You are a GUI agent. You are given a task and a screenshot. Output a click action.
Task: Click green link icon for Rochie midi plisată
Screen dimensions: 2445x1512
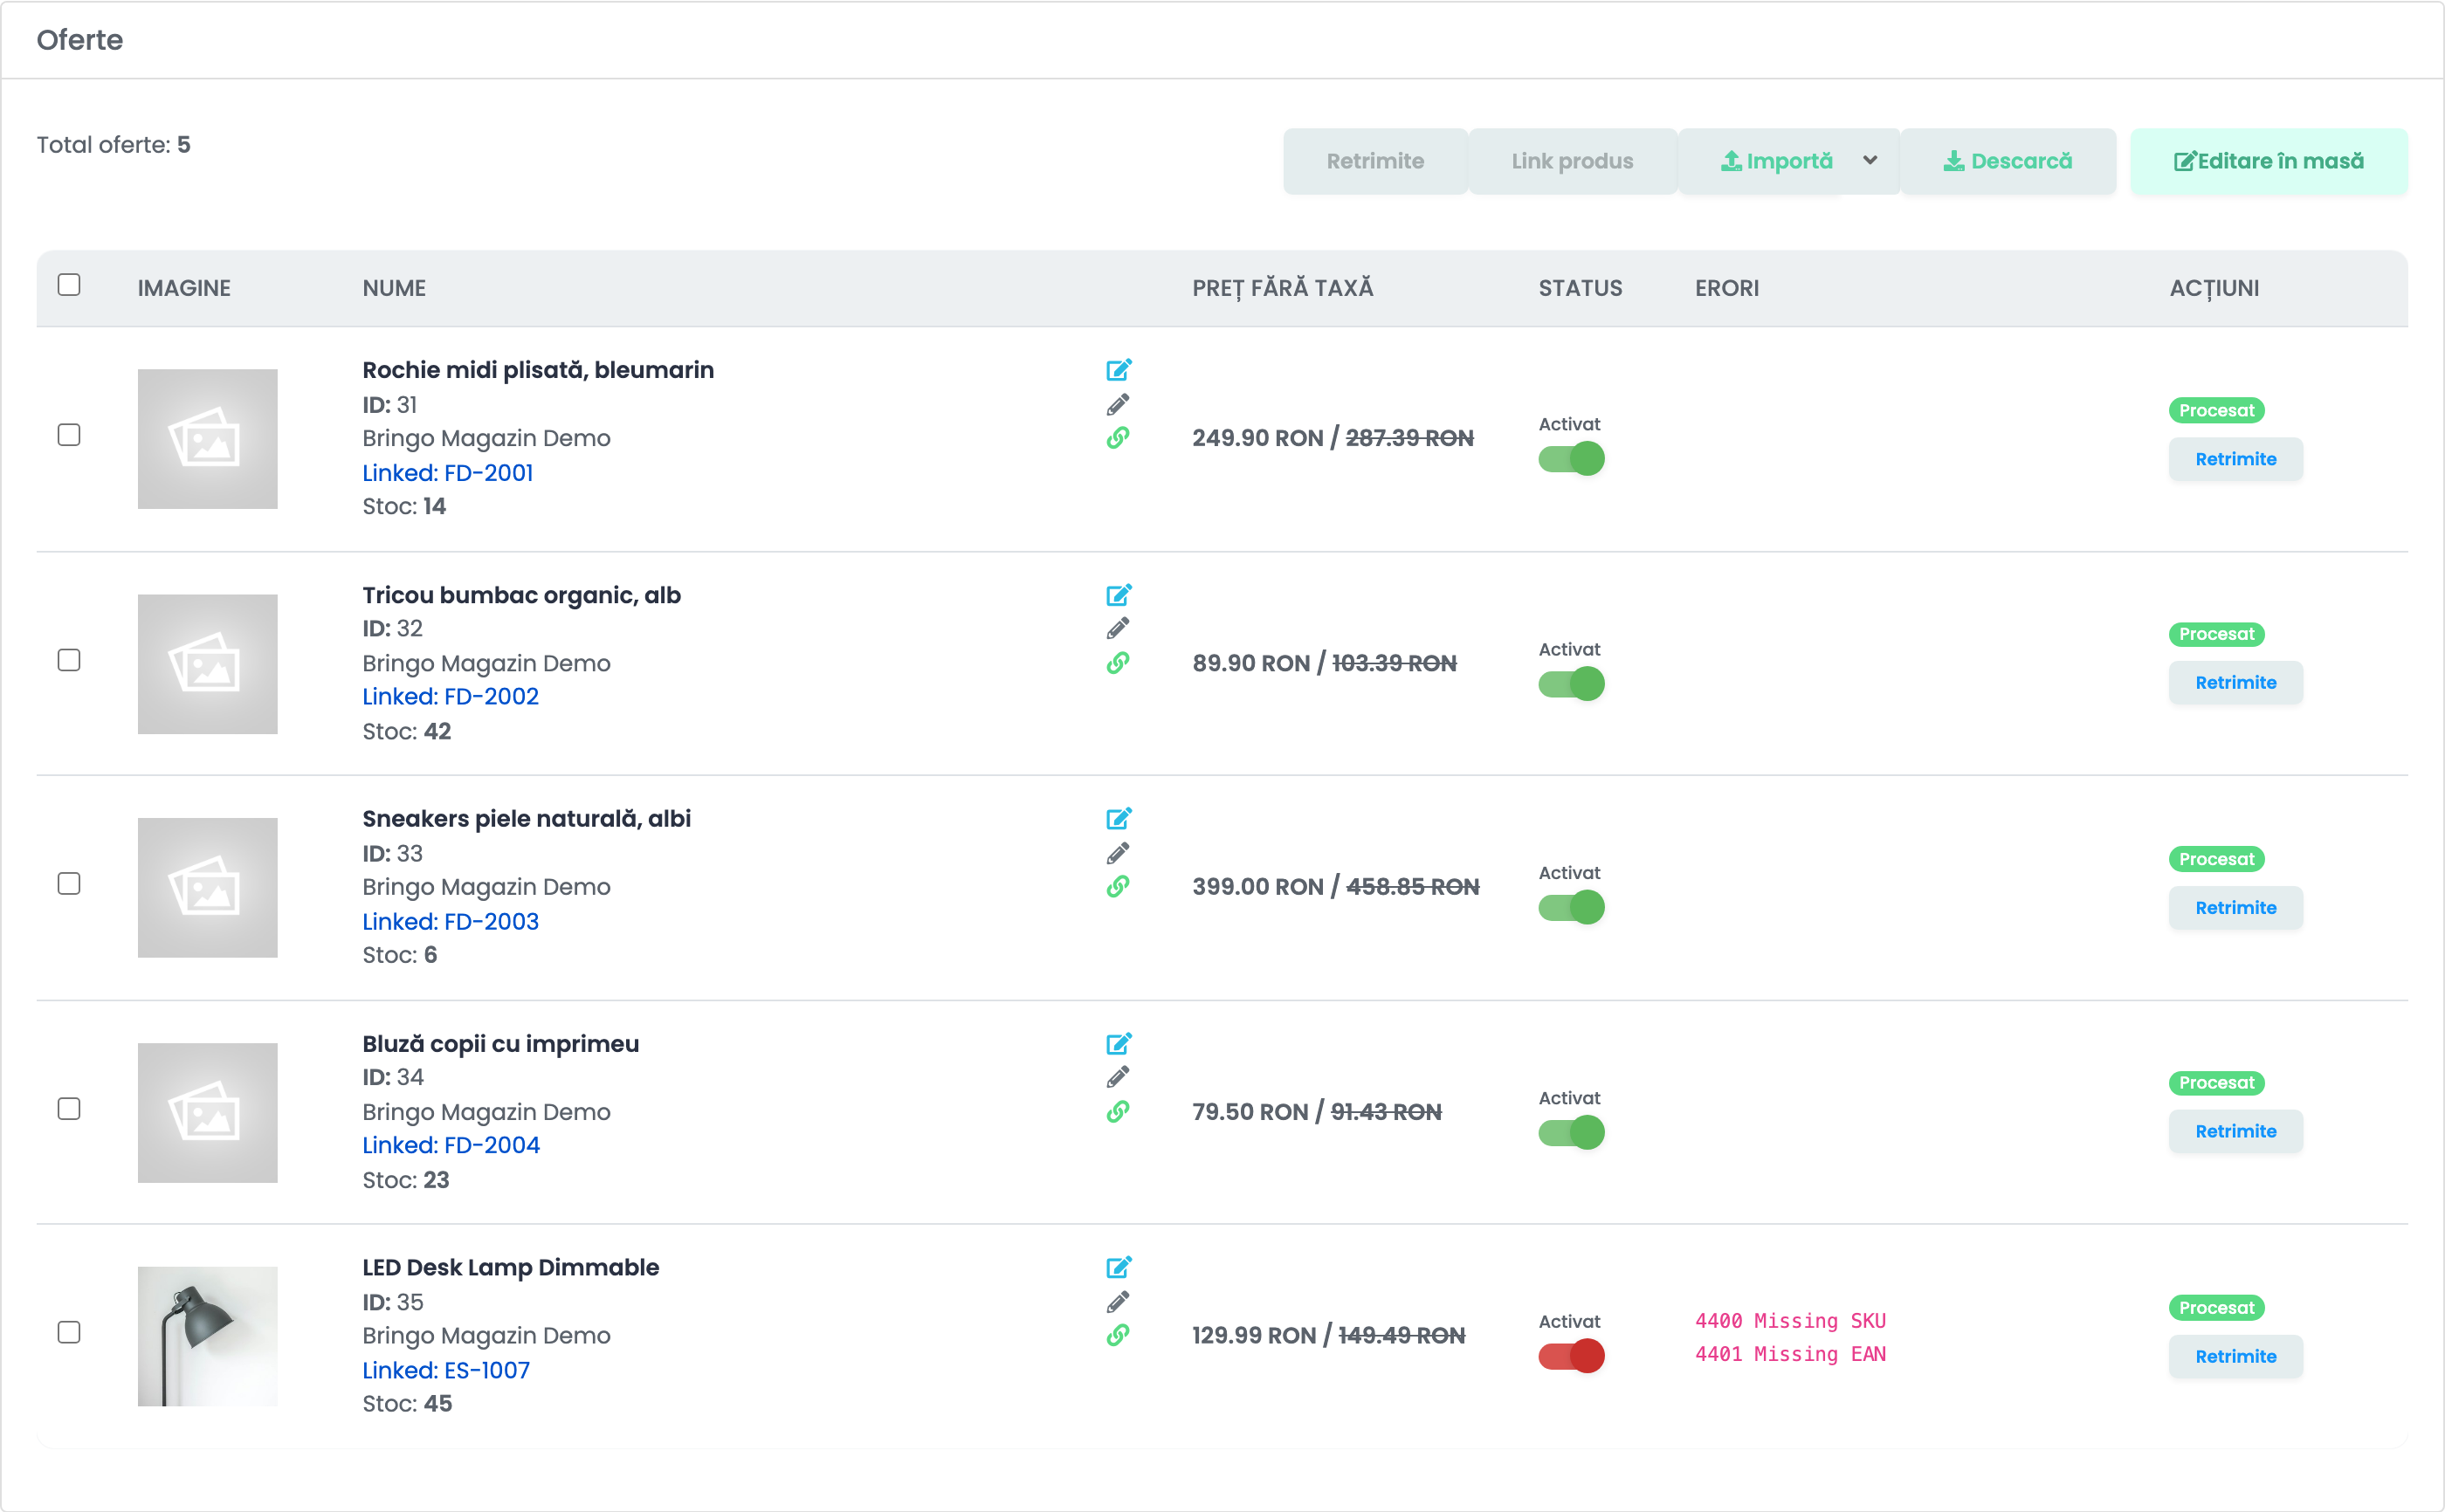coord(1118,437)
